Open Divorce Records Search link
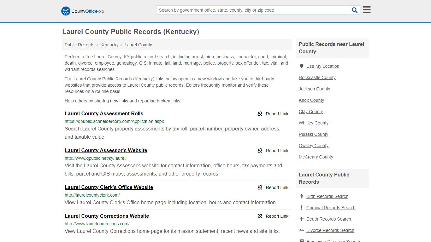 pyautogui.click(x=330, y=230)
